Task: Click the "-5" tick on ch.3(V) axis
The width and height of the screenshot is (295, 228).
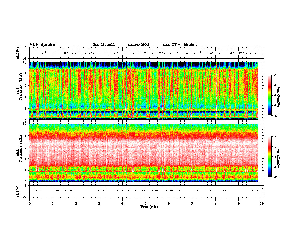Action: pyautogui.click(x=25, y=197)
